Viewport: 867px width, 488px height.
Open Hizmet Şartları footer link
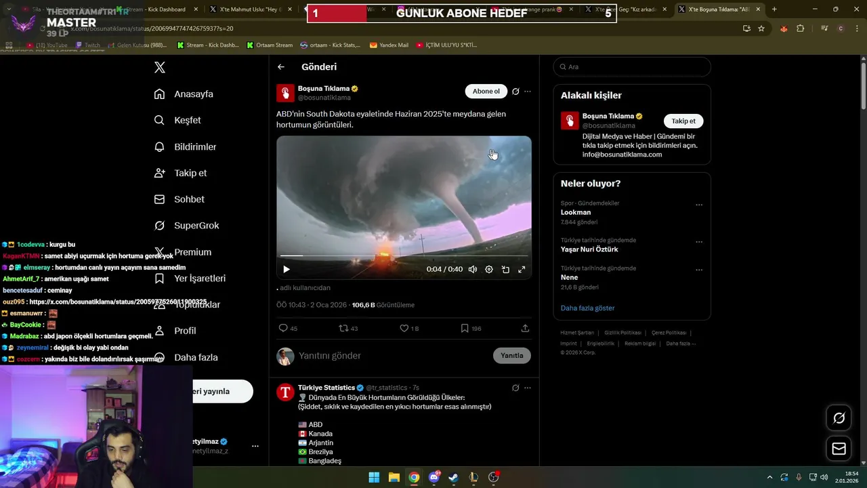coord(577,333)
